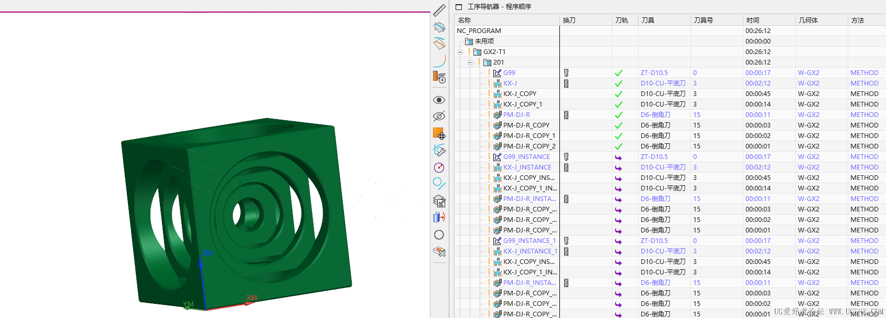Collapse the 201 folder node
Viewport: 886px width, 318px height.
pos(470,62)
